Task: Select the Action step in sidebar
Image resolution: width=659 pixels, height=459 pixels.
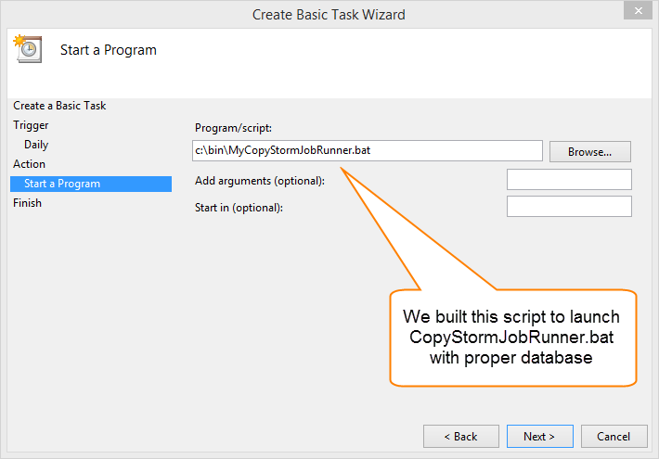Action: click(x=29, y=164)
